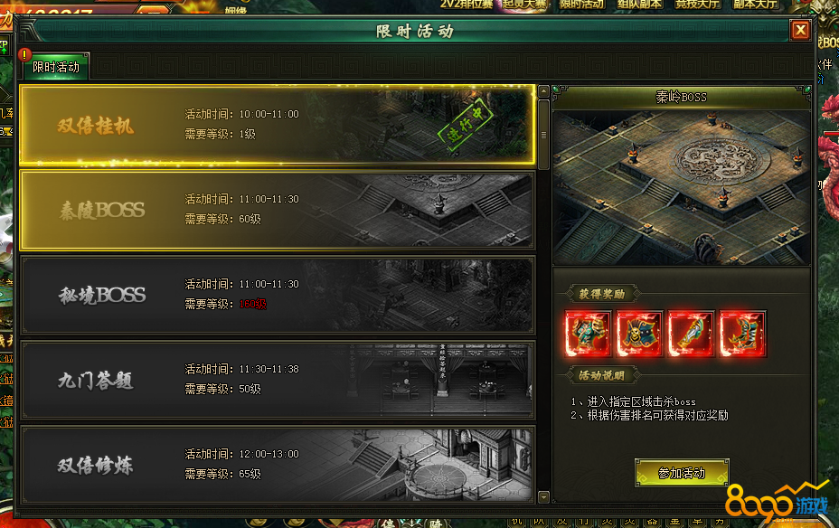Click the red exclamation alert badge
This screenshot has width=839, height=528.
[24, 54]
